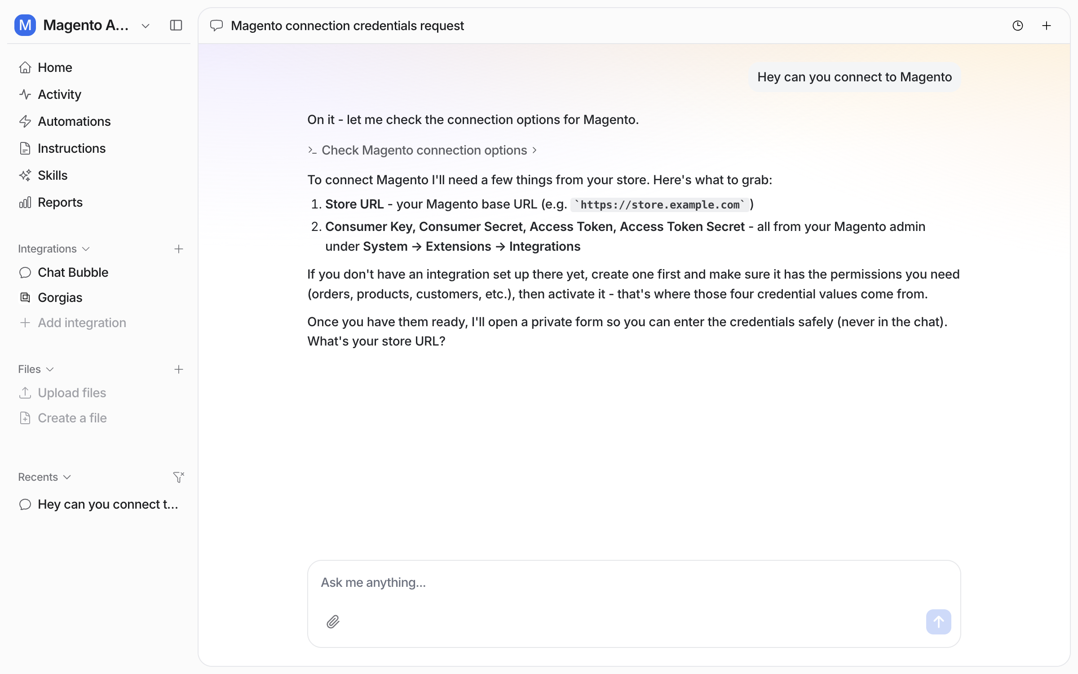This screenshot has width=1078, height=674.
Task: Open the Activity page
Action: click(99, 94)
